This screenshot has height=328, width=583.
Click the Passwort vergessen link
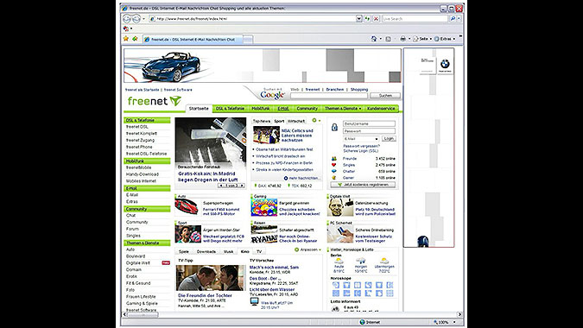click(361, 147)
